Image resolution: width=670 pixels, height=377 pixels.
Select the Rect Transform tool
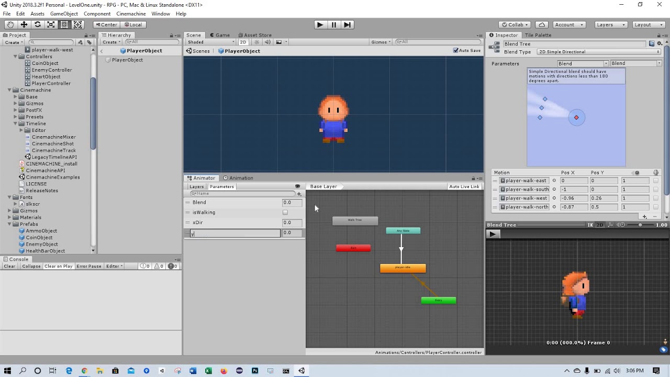point(64,25)
